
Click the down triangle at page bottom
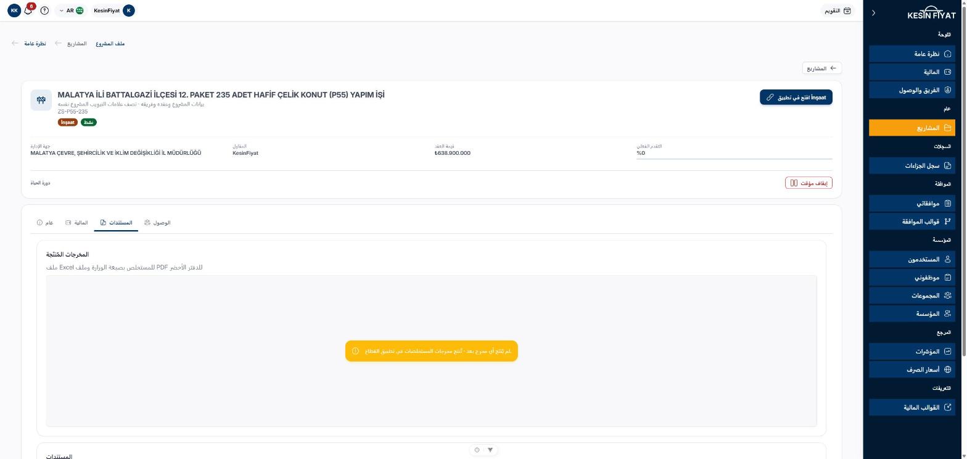490,450
